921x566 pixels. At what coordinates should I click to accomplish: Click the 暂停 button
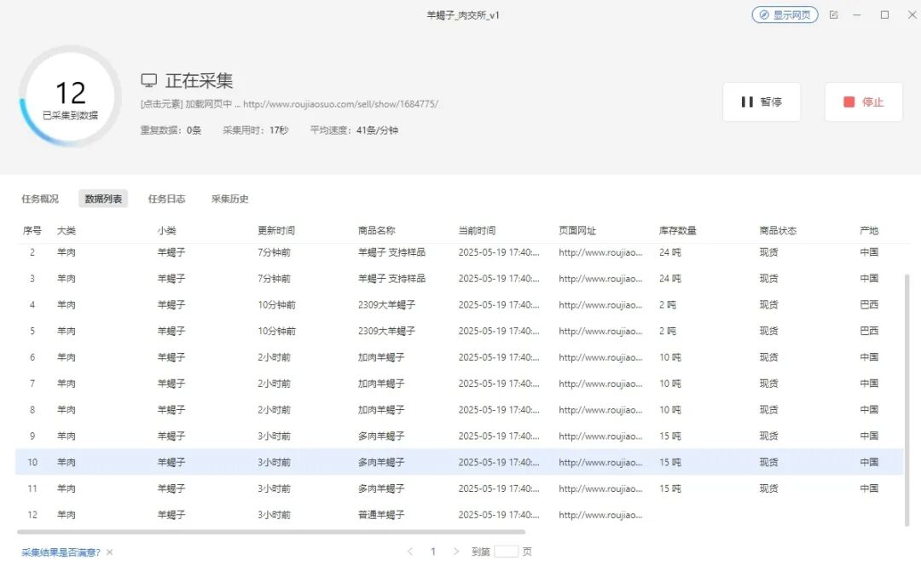tap(762, 101)
